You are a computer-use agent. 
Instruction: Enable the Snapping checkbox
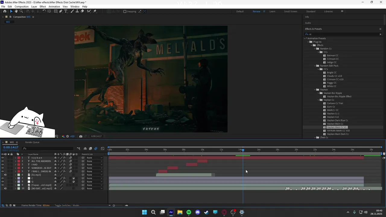click(125, 11)
